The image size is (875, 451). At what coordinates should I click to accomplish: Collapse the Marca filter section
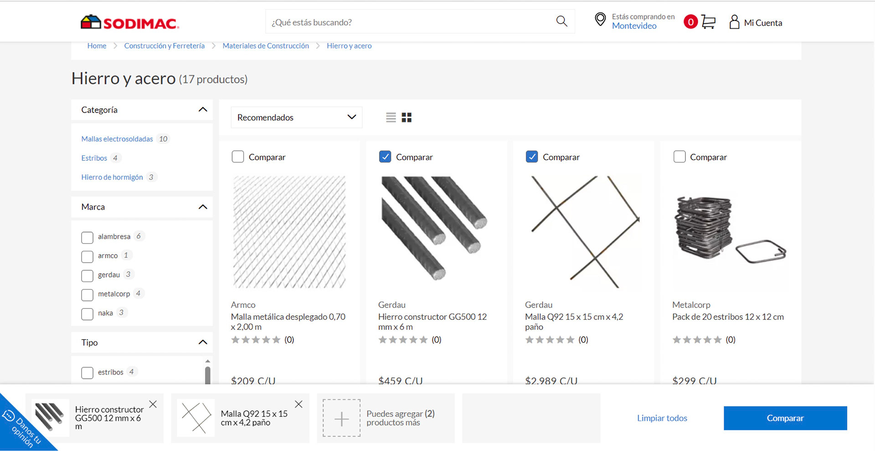pos(203,207)
